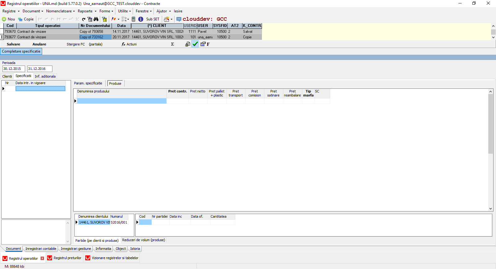Screen dimensions: 496x269
Task: Click the Salvare button
Action: click(13, 44)
